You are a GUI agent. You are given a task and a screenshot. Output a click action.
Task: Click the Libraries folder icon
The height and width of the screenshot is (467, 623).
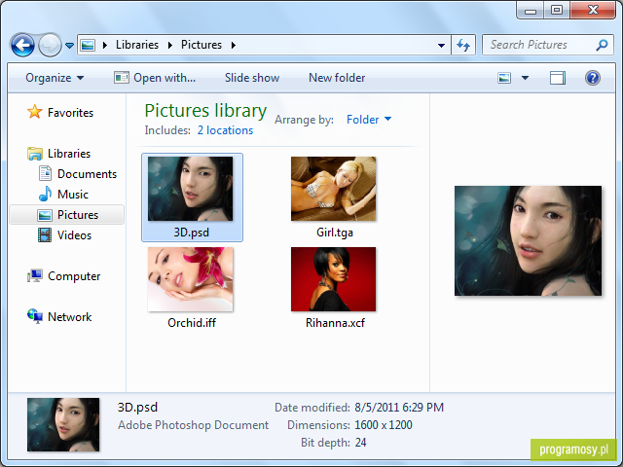35,154
